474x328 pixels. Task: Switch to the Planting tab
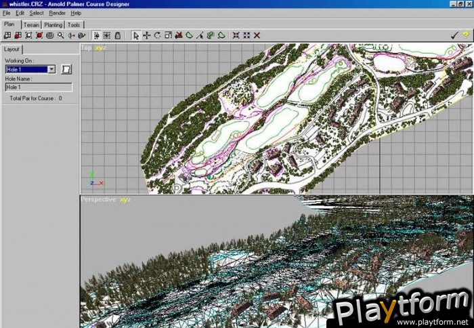click(53, 25)
